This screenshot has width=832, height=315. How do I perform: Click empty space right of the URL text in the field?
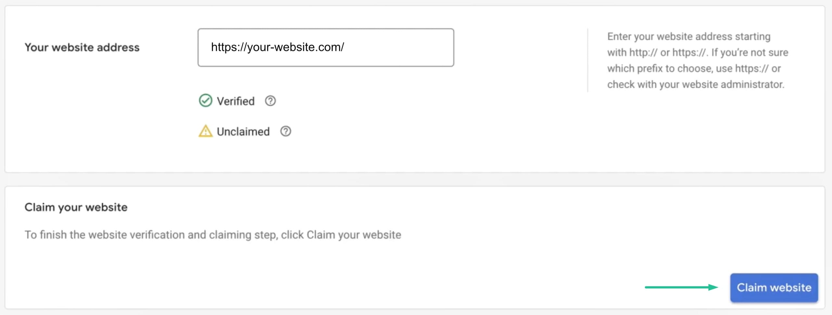pyautogui.click(x=400, y=48)
